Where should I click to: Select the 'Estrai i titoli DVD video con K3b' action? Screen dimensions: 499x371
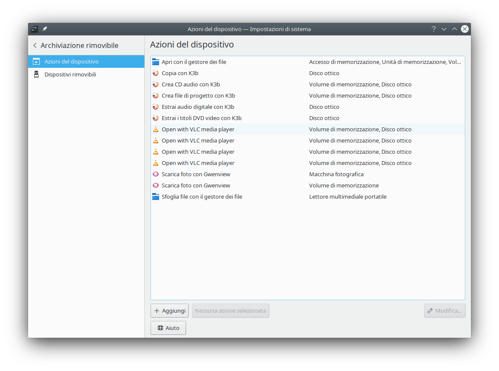tap(202, 118)
